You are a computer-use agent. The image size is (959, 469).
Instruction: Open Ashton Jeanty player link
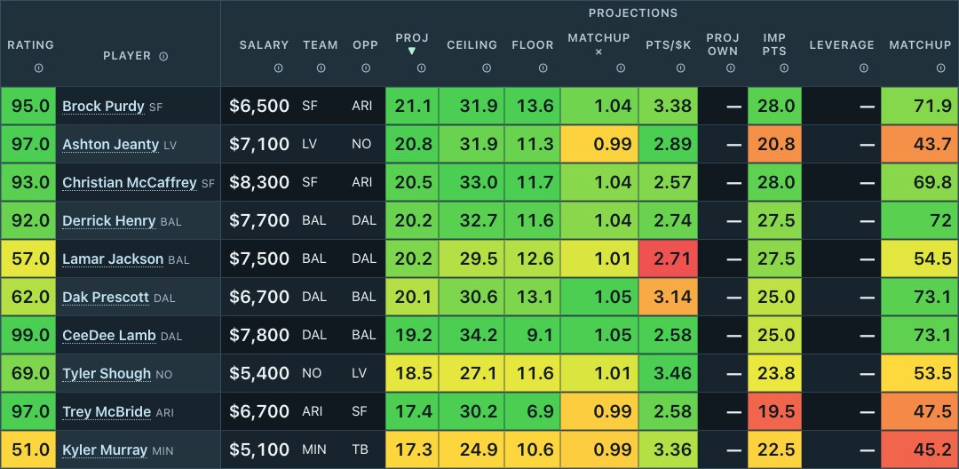pos(111,144)
